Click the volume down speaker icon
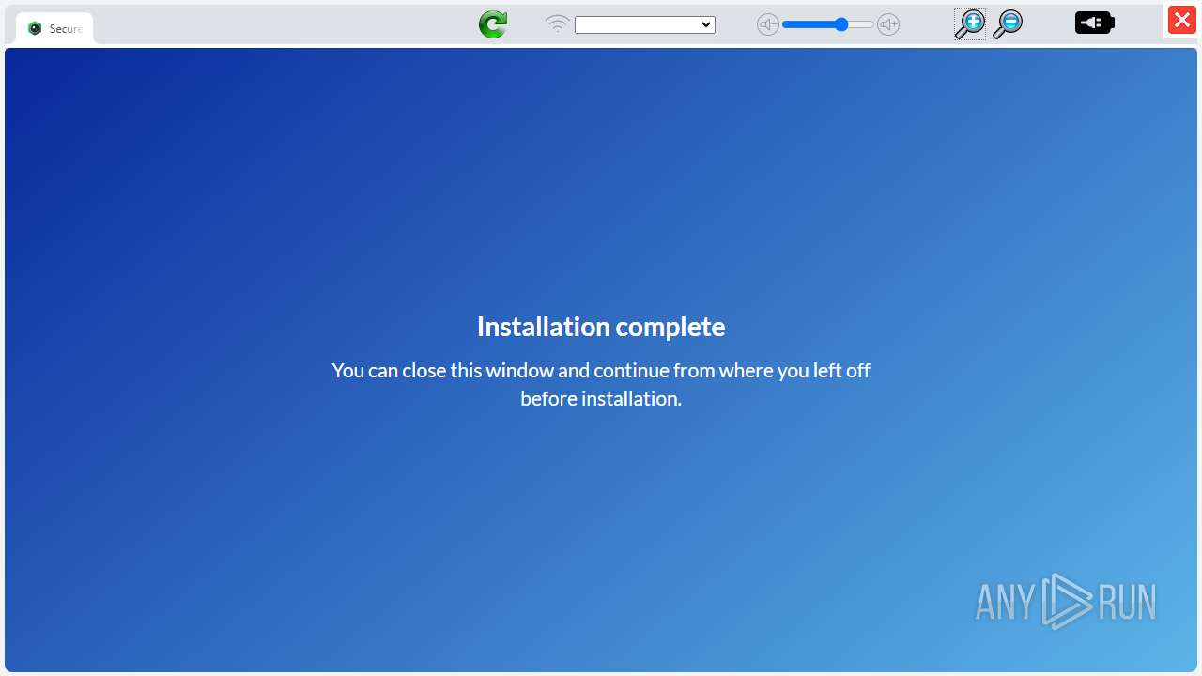 (x=768, y=25)
